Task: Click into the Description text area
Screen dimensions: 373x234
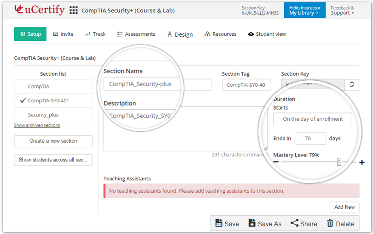Action: coord(186,129)
